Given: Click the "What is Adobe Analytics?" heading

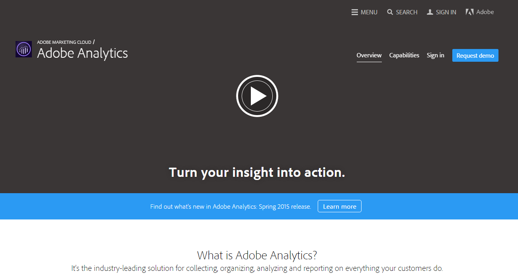Looking at the screenshot, I should [x=257, y=255].
